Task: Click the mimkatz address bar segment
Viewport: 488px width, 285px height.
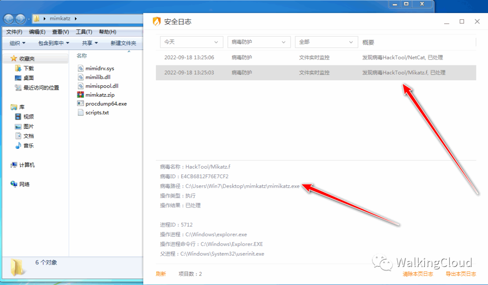Action: [60, 18]
